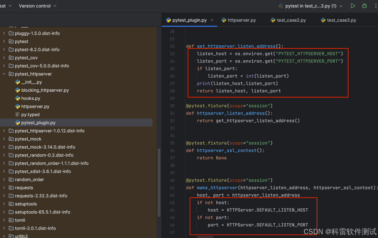378x238 pixels.
Task: Open the more actions vertical dots menu
Action: click(x=376, y=6)
